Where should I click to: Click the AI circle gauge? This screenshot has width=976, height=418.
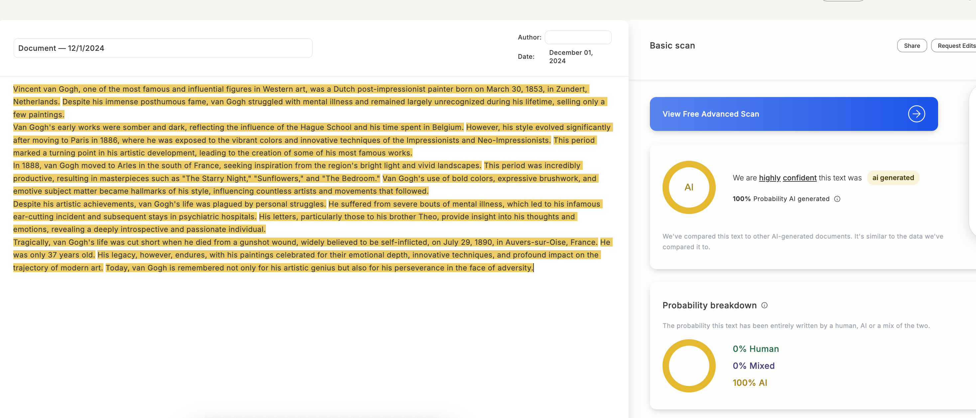coord(688,187)
